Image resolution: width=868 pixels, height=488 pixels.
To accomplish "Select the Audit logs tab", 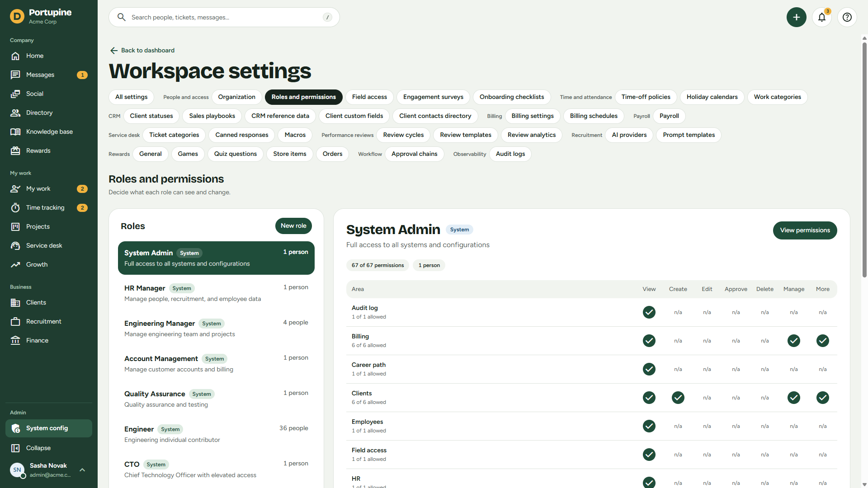I will (510, 154).
